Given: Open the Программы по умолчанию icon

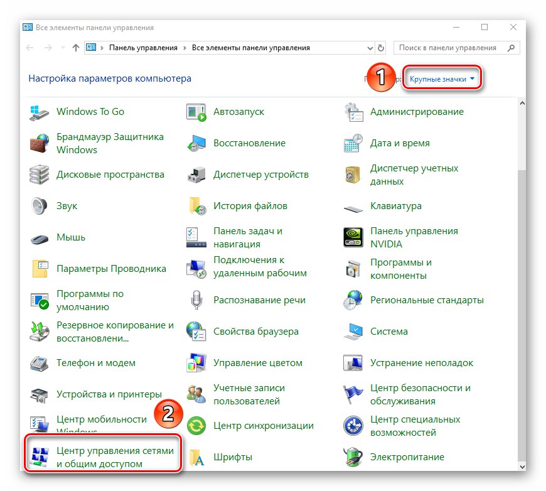Looking at the screenshot, I should [x=40, y=300].
